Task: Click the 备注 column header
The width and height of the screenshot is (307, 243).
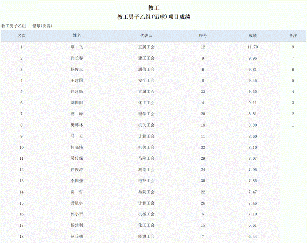Action: (293, 36)
